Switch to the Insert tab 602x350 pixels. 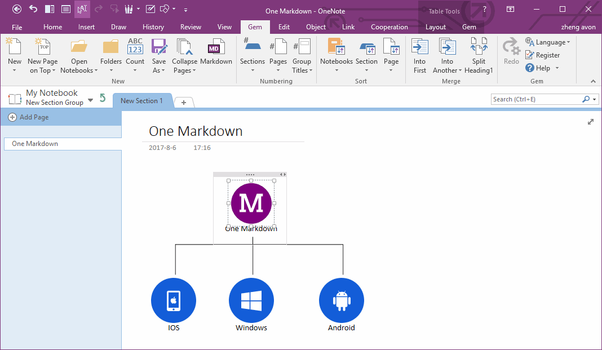[86, 27]
